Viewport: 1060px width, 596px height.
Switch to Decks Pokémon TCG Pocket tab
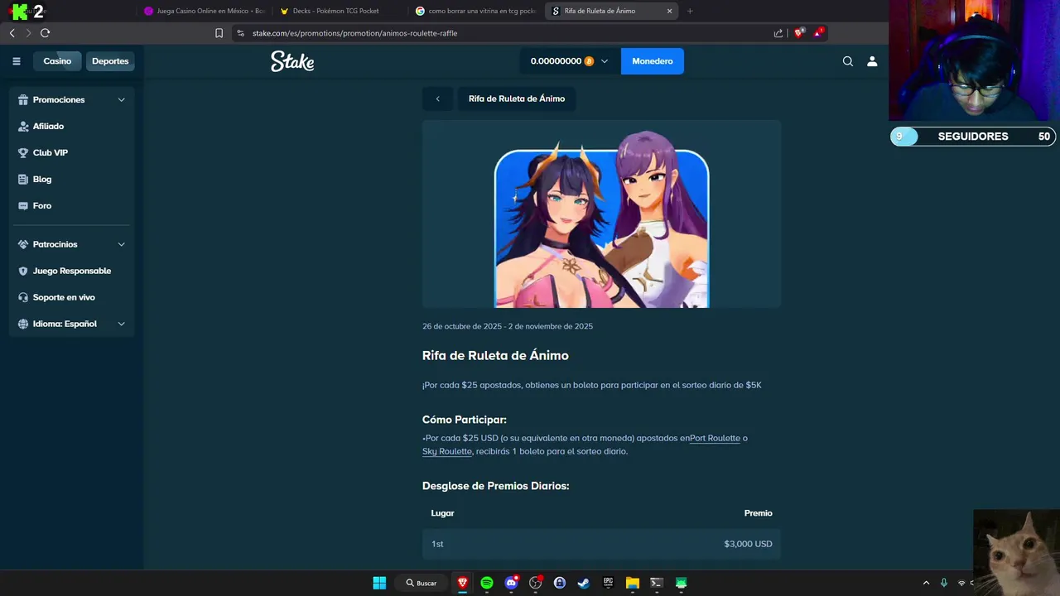(340, 11)
